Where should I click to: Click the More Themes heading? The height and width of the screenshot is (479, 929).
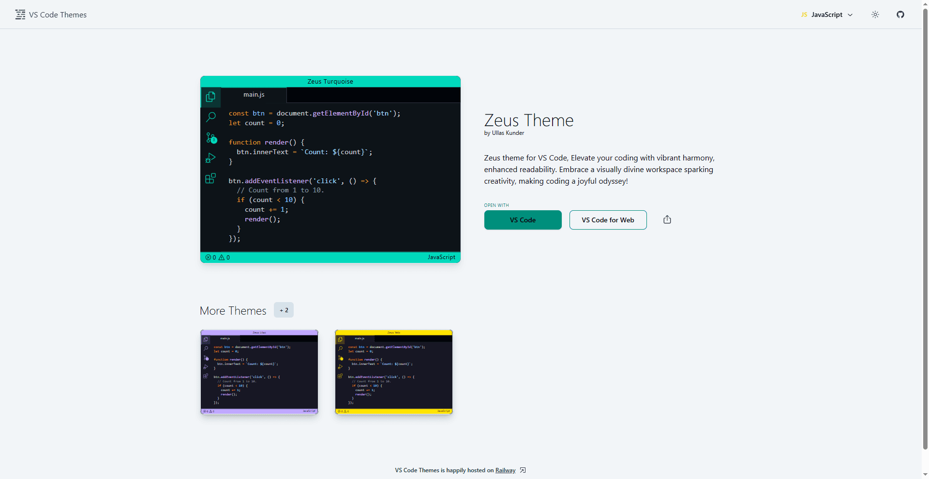[x=233, y=311]
